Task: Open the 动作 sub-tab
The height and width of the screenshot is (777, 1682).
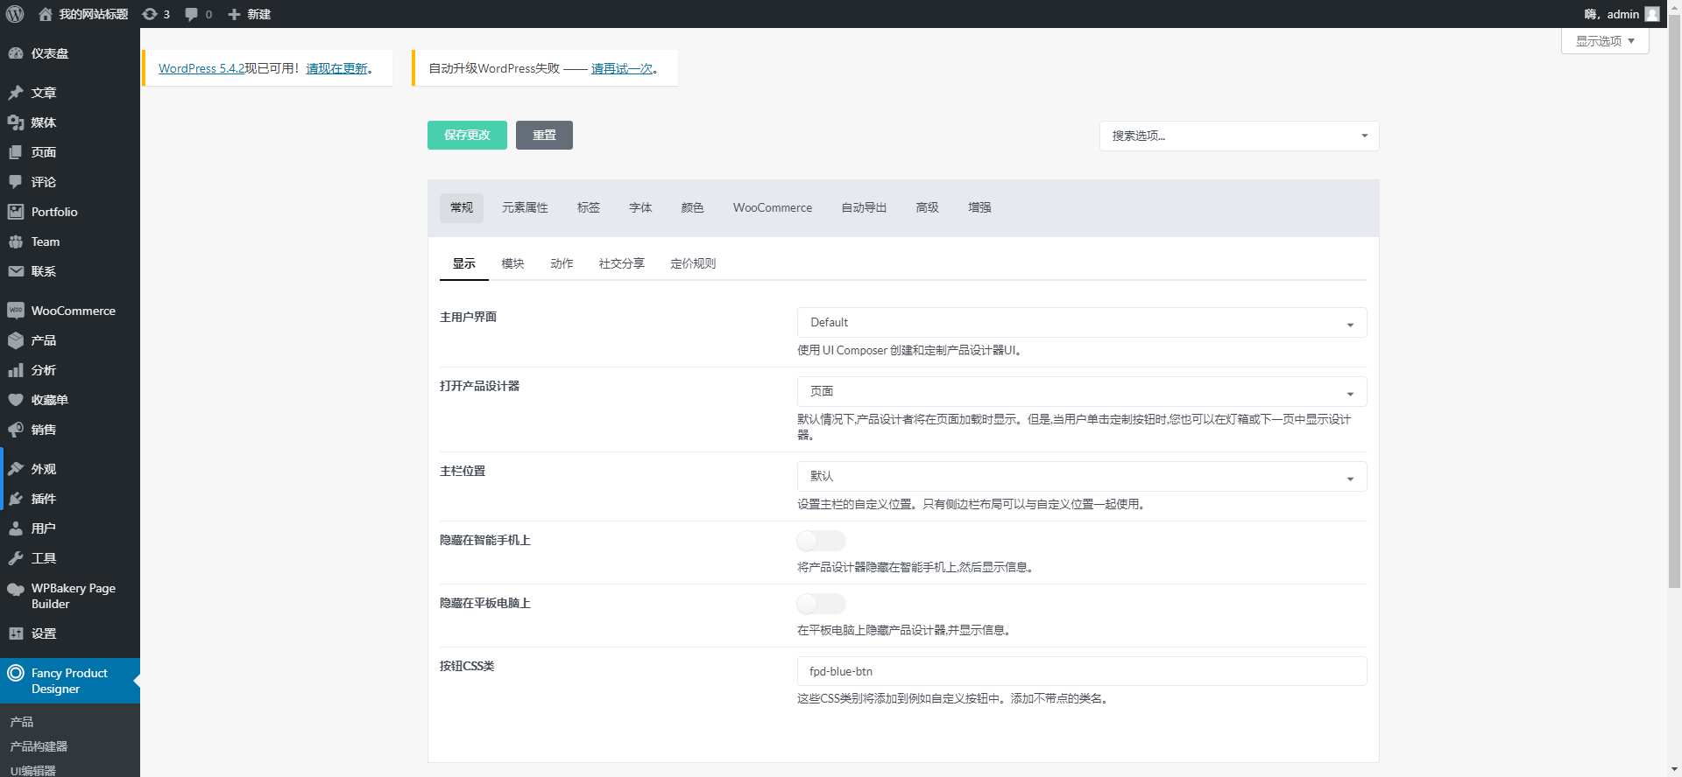Action: click(x=562, y=264)
